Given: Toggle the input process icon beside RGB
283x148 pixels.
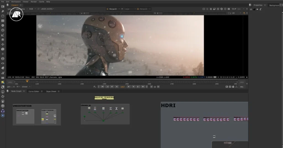Looking at the screenshot, I should coord(38,9).
